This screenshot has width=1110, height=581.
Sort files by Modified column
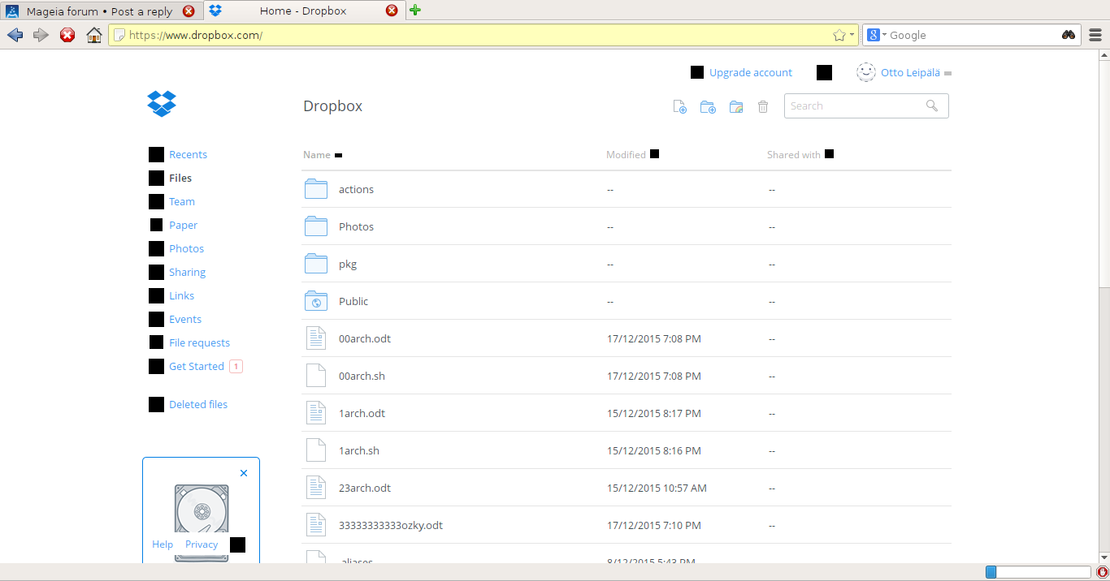(x=632, y=154)
